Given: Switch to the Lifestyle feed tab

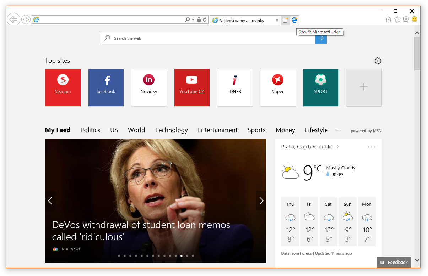Looking at the screenshot, I should tap(316, 130).
